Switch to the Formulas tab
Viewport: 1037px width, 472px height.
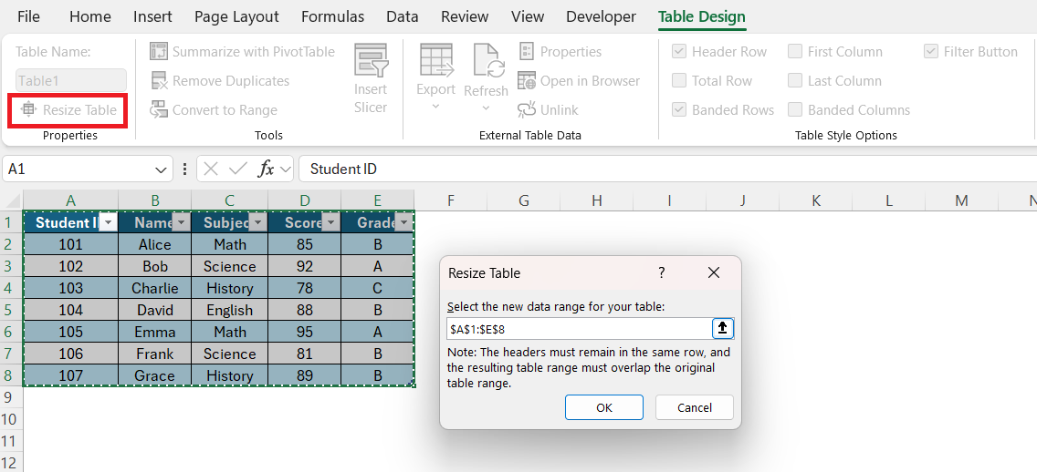[x=332, y=17]
